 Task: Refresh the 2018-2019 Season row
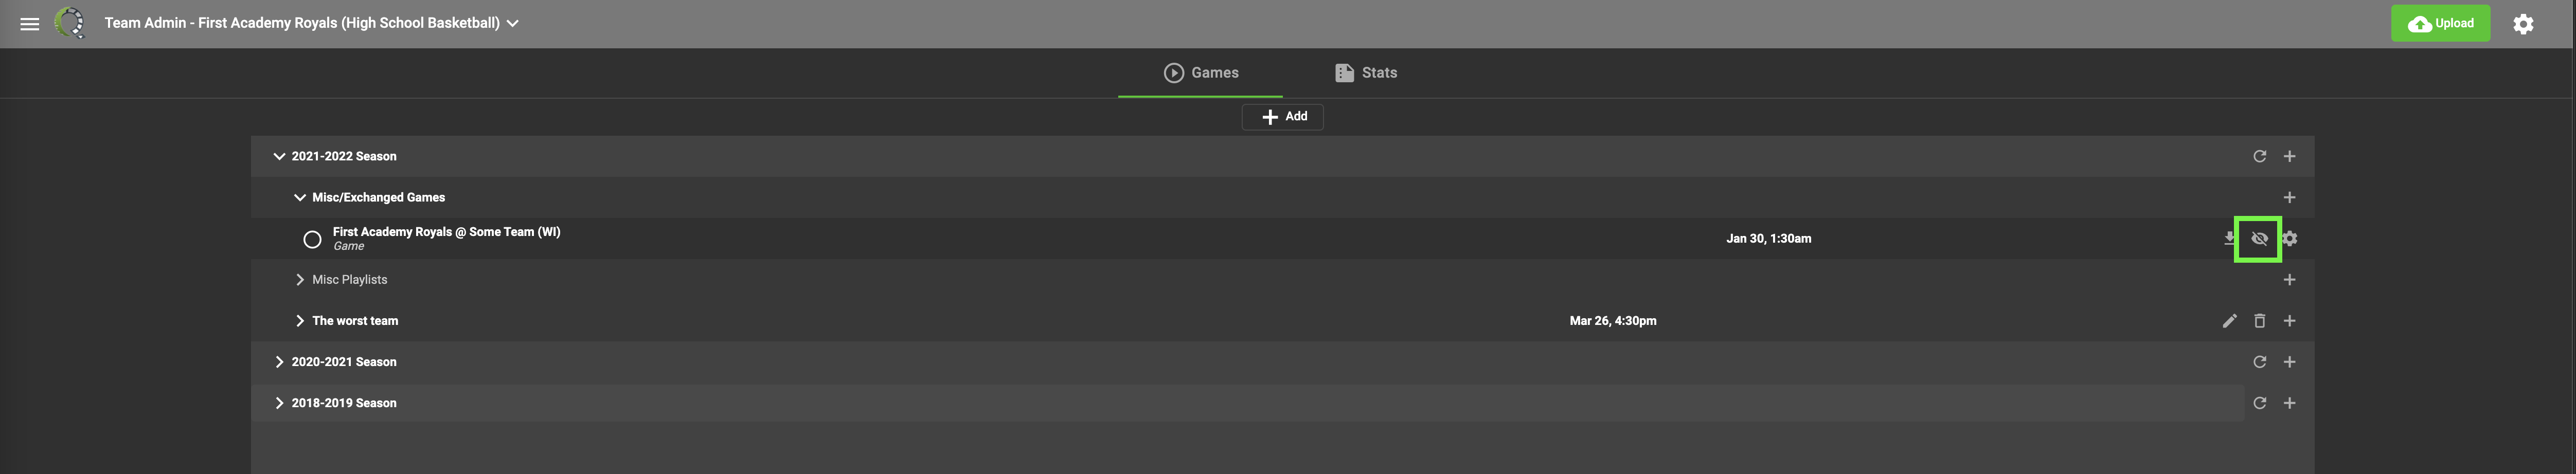(2259, 403)
